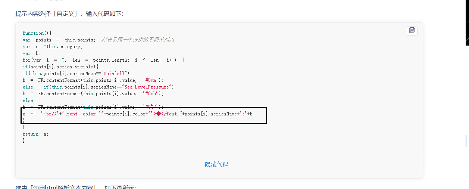Click the "Rainfall" string in the code
The image size is (469, 189).
(115, 74)
